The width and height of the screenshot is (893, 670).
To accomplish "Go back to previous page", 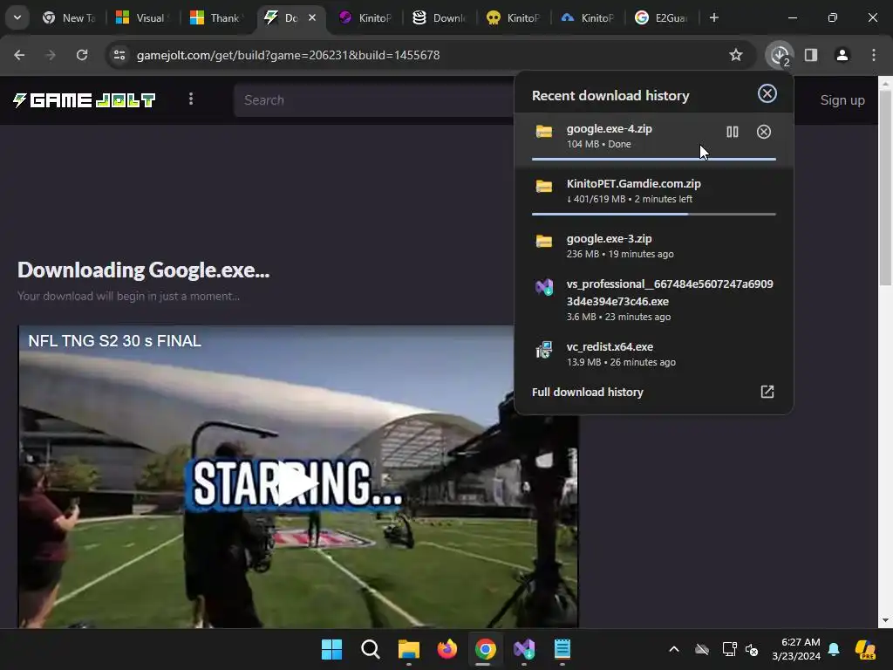I will [19, 55].
